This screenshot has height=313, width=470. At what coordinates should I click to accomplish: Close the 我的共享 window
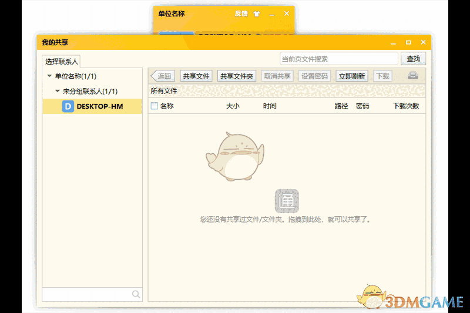423,42
